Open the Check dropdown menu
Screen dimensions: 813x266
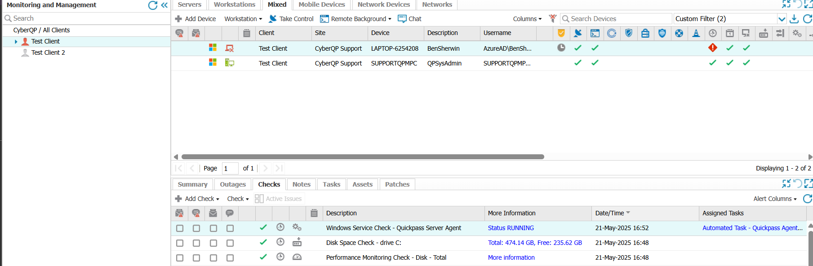point(238,199)
